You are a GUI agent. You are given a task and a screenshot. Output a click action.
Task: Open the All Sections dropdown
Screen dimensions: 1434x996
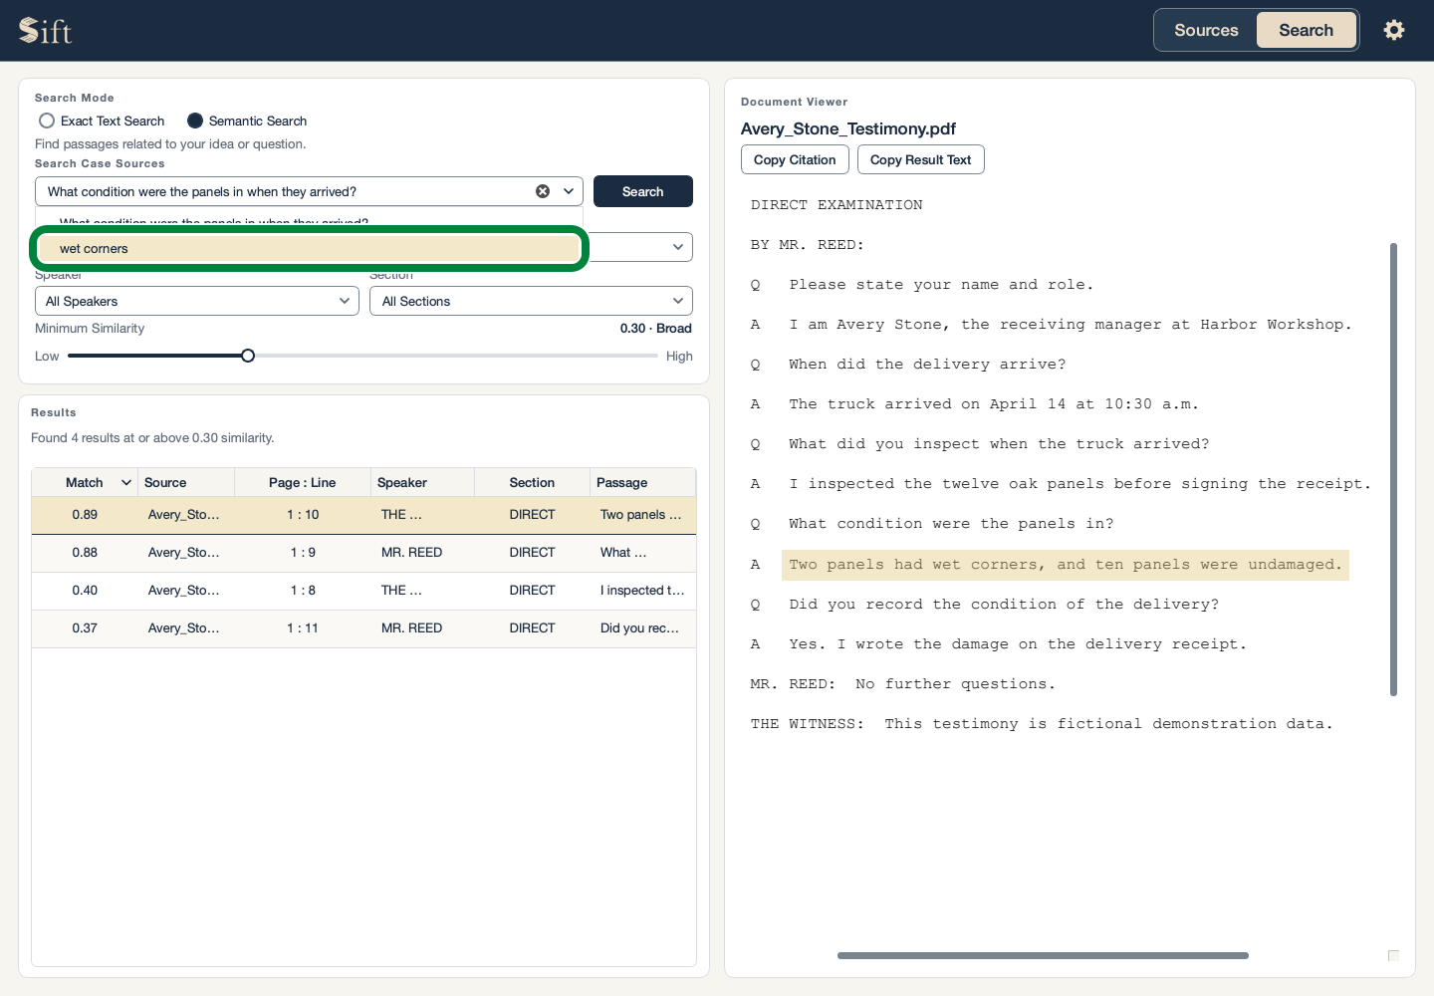click(531, 301)
